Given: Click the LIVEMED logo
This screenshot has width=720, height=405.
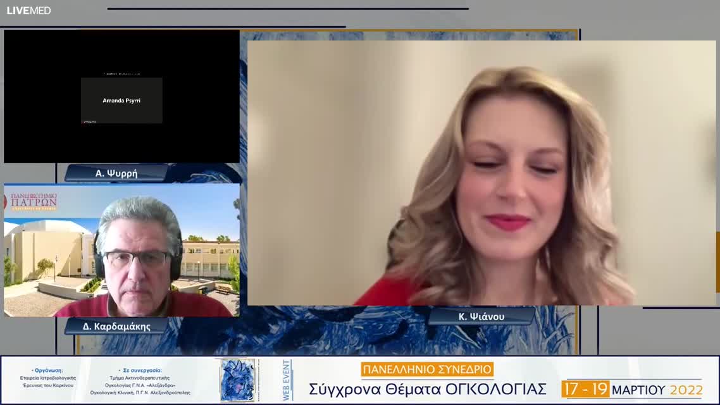Looking at the screenshot, I should 28,11.
